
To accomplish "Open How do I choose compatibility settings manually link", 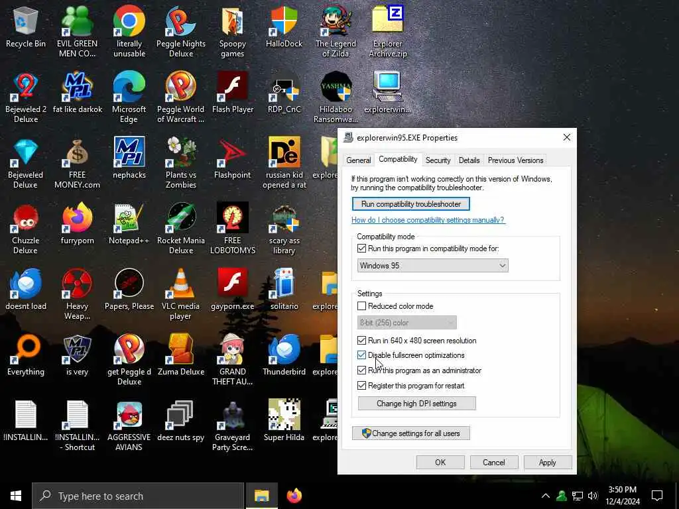I will pyautogui.click(x=428, y=220).
